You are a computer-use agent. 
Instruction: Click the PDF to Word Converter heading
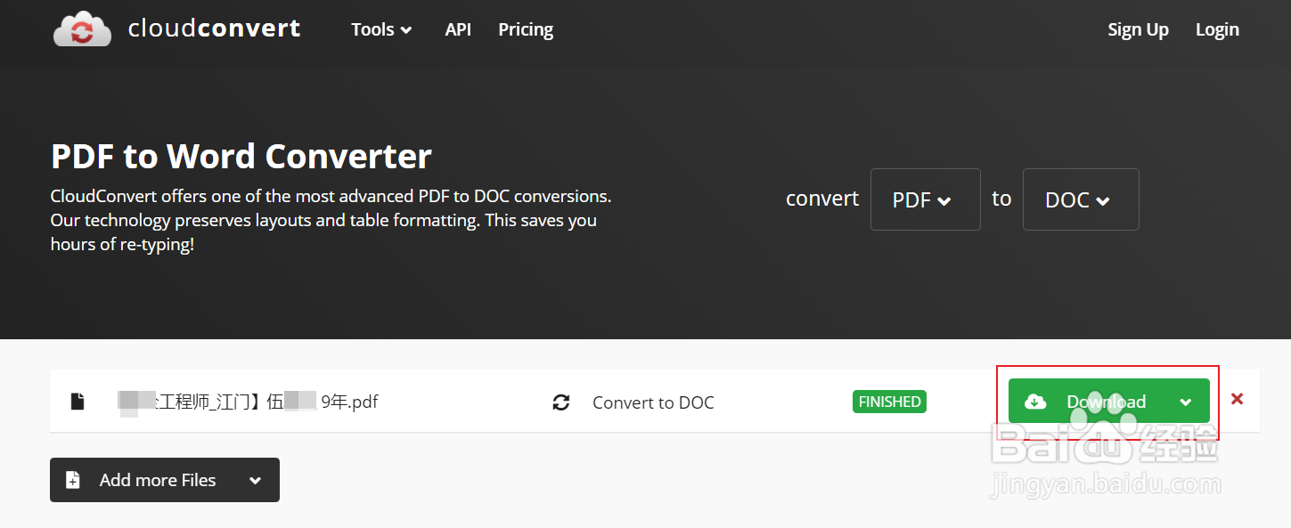241,157
